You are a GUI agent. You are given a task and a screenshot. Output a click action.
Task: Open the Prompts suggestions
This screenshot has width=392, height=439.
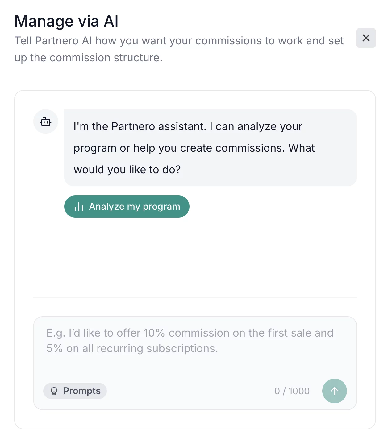click(x=75, y=391)
